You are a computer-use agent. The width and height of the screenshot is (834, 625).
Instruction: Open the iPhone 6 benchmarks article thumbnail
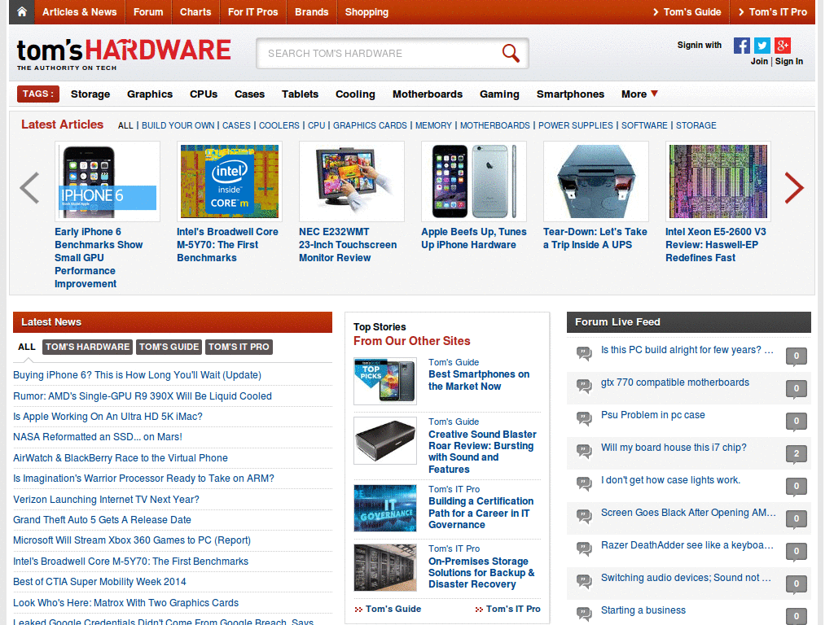107,181
